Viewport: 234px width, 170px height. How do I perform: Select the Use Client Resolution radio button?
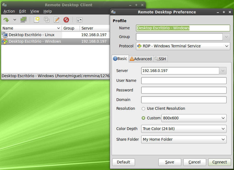143,108
